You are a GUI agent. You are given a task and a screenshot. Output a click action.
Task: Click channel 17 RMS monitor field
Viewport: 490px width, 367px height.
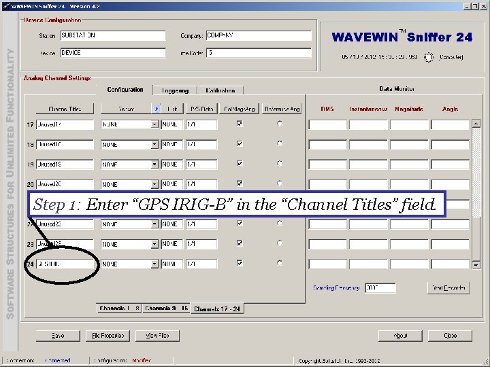pos(327,124)
